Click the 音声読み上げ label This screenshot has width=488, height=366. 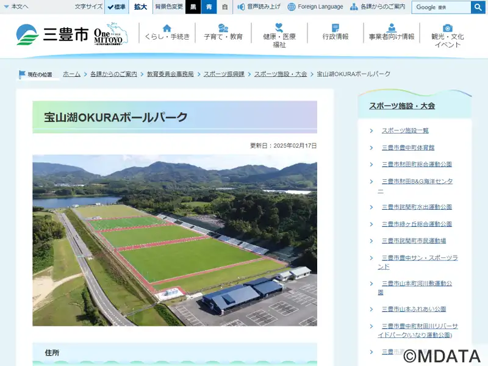(x=264, y=7)
